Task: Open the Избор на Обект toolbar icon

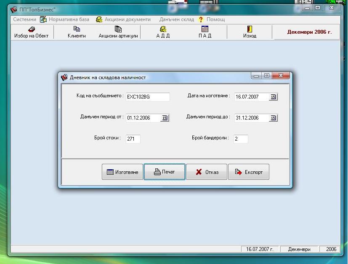Action: (x=31, y=32)
